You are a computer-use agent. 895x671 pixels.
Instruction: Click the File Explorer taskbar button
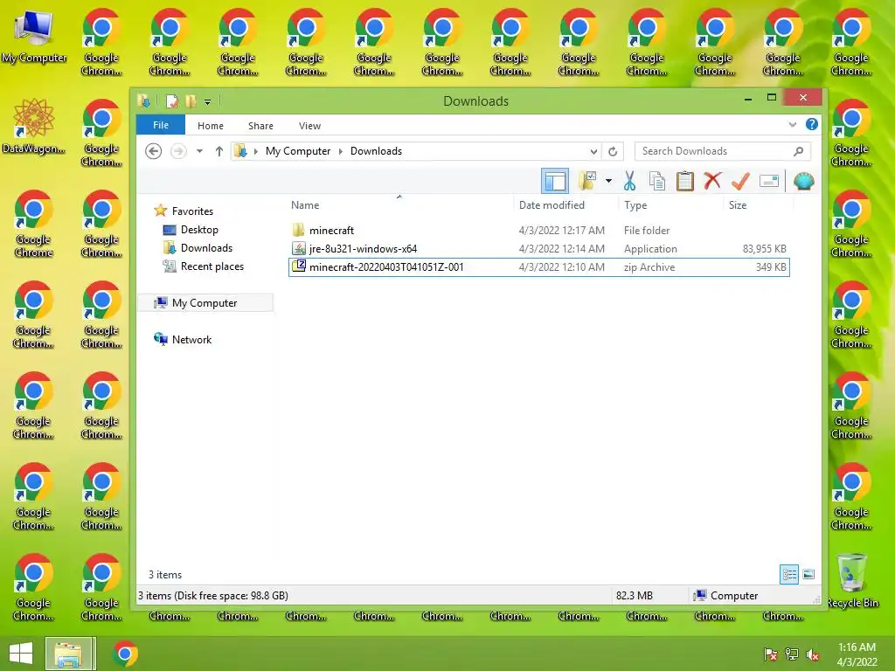68,654
